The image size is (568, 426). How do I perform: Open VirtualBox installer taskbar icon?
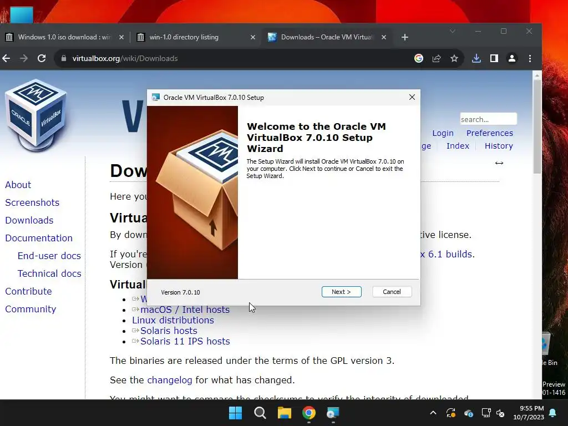[x=333, y=413]
